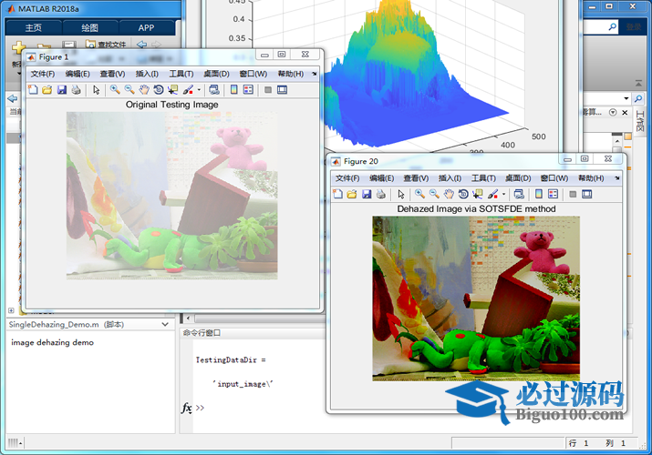Toggle Zoom Out tool in Figure 20

(434, 194)
